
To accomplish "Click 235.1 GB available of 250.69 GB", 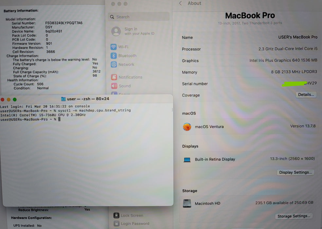I will [x=284, y=203].
